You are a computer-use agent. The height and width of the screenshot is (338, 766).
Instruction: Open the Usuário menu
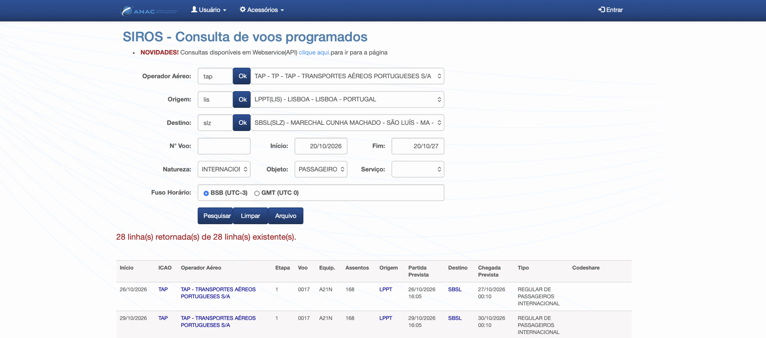click(x=209, y=10)
